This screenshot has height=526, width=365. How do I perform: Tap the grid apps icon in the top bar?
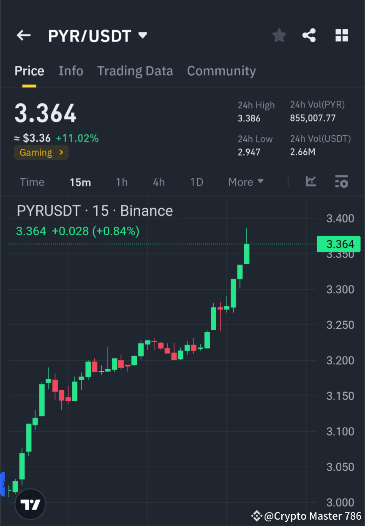[341, 36]
